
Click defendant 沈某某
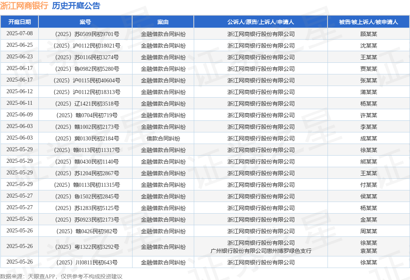point(369,46)
